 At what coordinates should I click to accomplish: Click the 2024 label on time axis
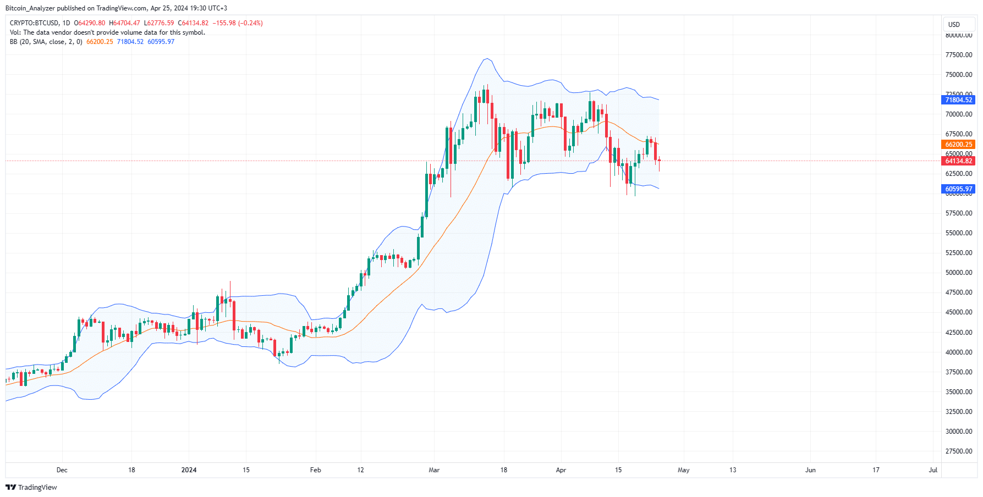click(x=189, y=470)
